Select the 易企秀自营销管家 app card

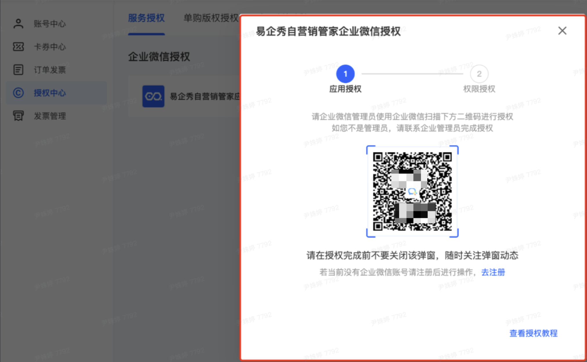[203, 96]
